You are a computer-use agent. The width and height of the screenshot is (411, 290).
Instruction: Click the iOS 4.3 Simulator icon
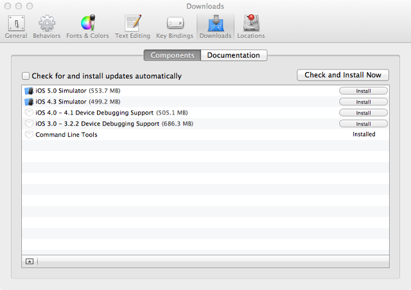(29, 102)
